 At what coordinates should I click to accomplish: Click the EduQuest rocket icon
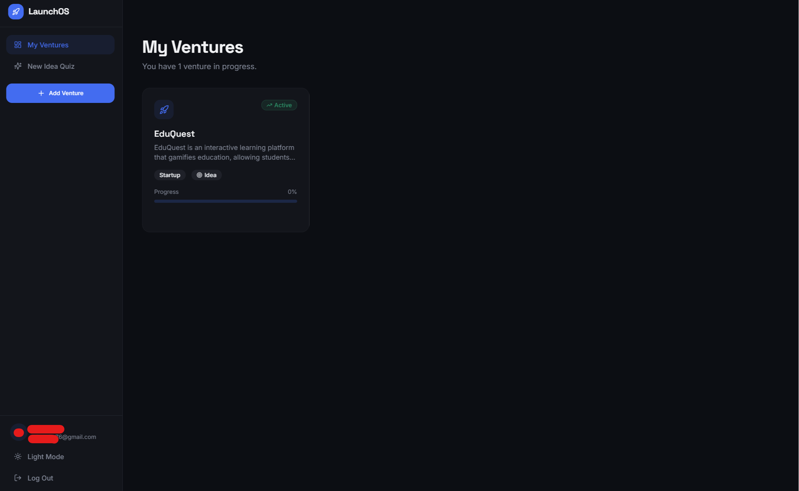click(164, 110)
